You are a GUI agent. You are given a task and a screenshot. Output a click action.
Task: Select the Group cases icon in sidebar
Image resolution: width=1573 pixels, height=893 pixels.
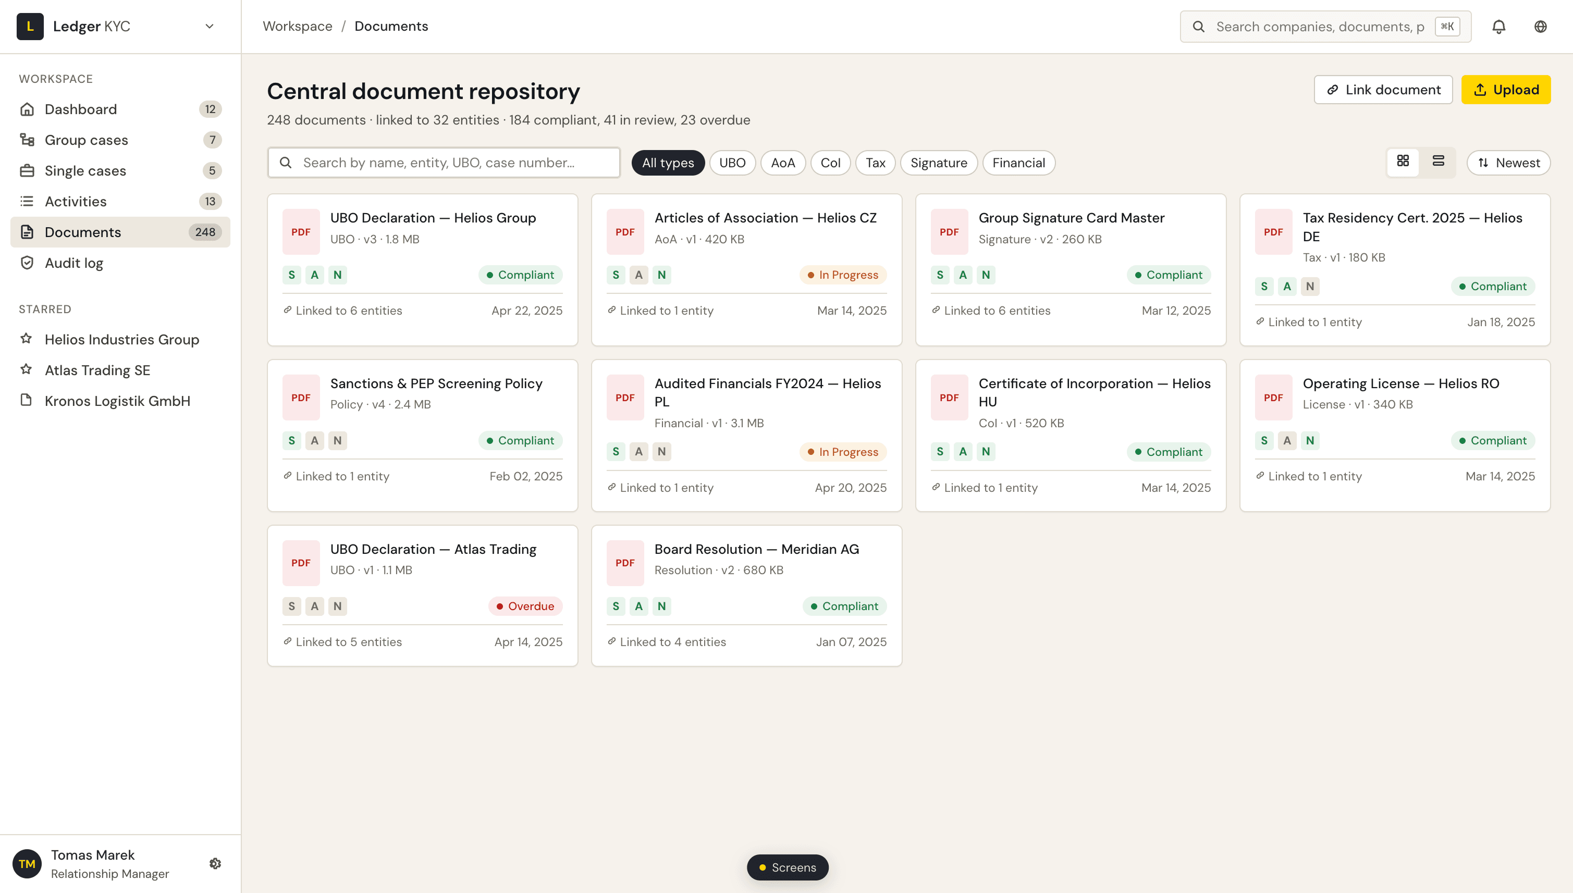pos(27,139)
